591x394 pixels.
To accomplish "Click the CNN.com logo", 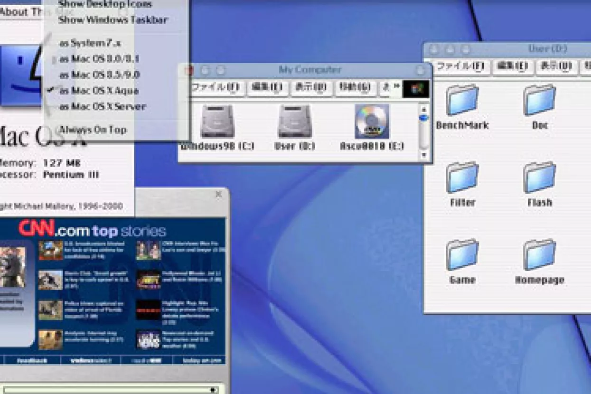I will pyautogui.click(x=56, y=230).
